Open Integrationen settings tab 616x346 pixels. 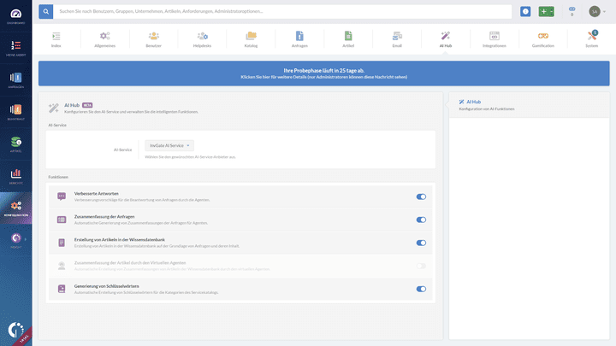click(x=495, y=39)
